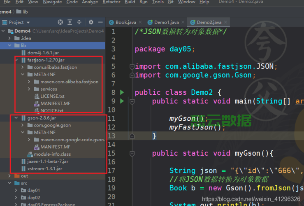This screenshot has height=206, width=304.
Task: Switch to the Demo1.java editor tab
Action: [x=166, y=22]
